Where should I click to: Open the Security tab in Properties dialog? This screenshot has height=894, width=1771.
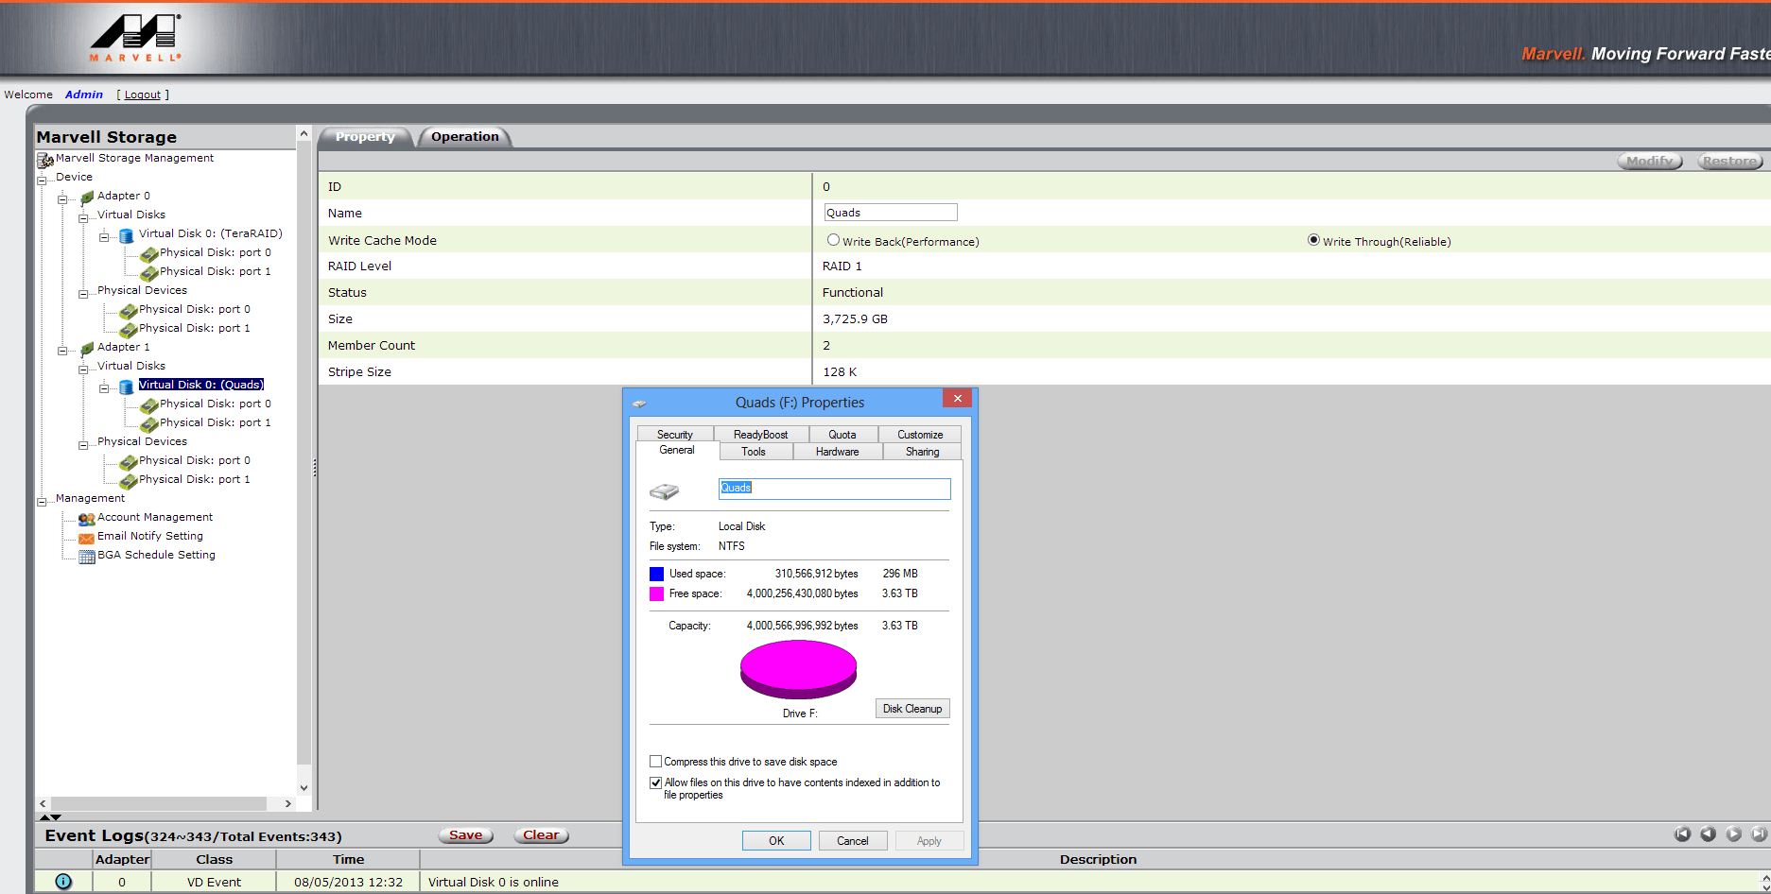point(675,435)
